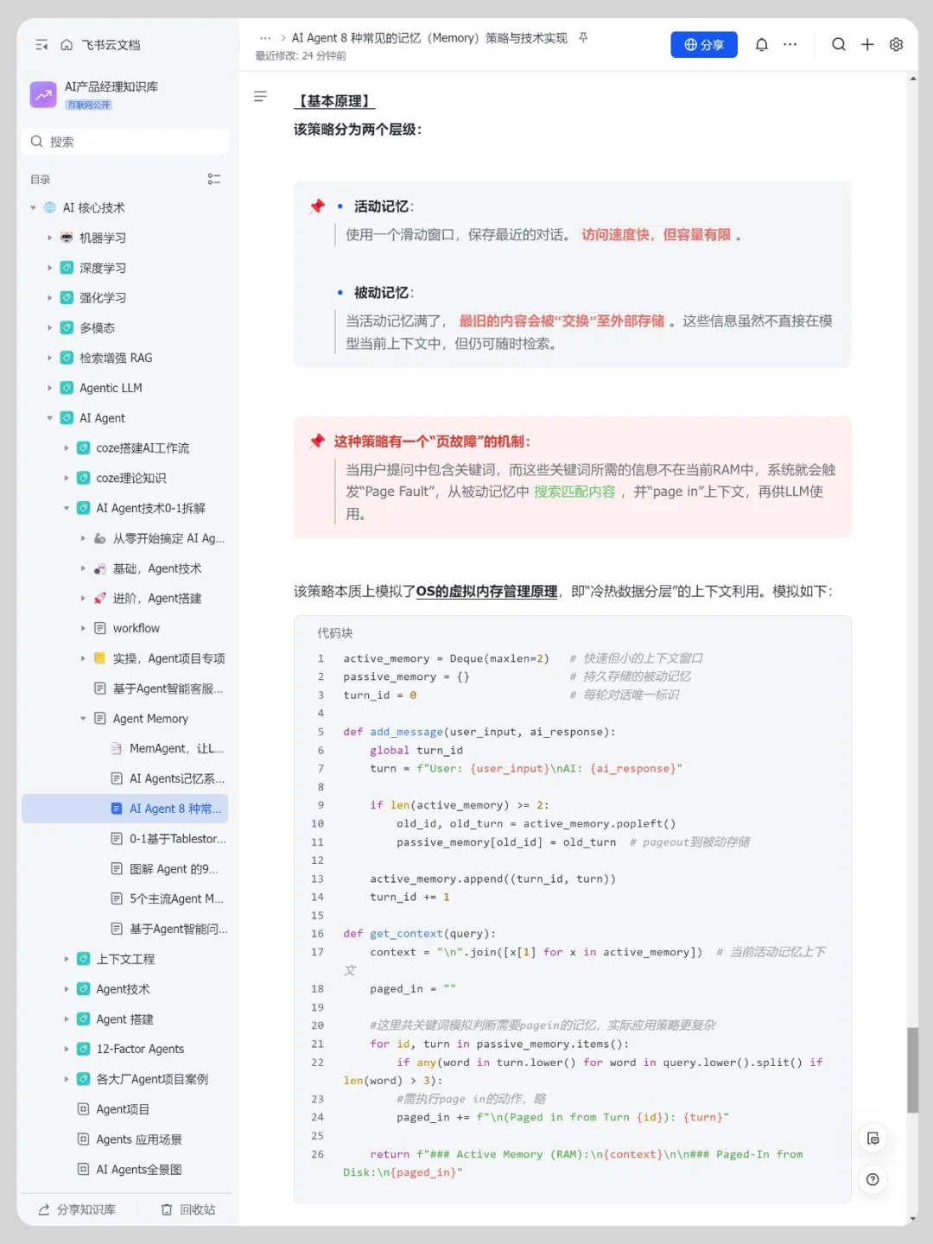This screenshot has width=933, height=1244.
Task: Pin the document with the pin icon
Action: coord(583,38)
